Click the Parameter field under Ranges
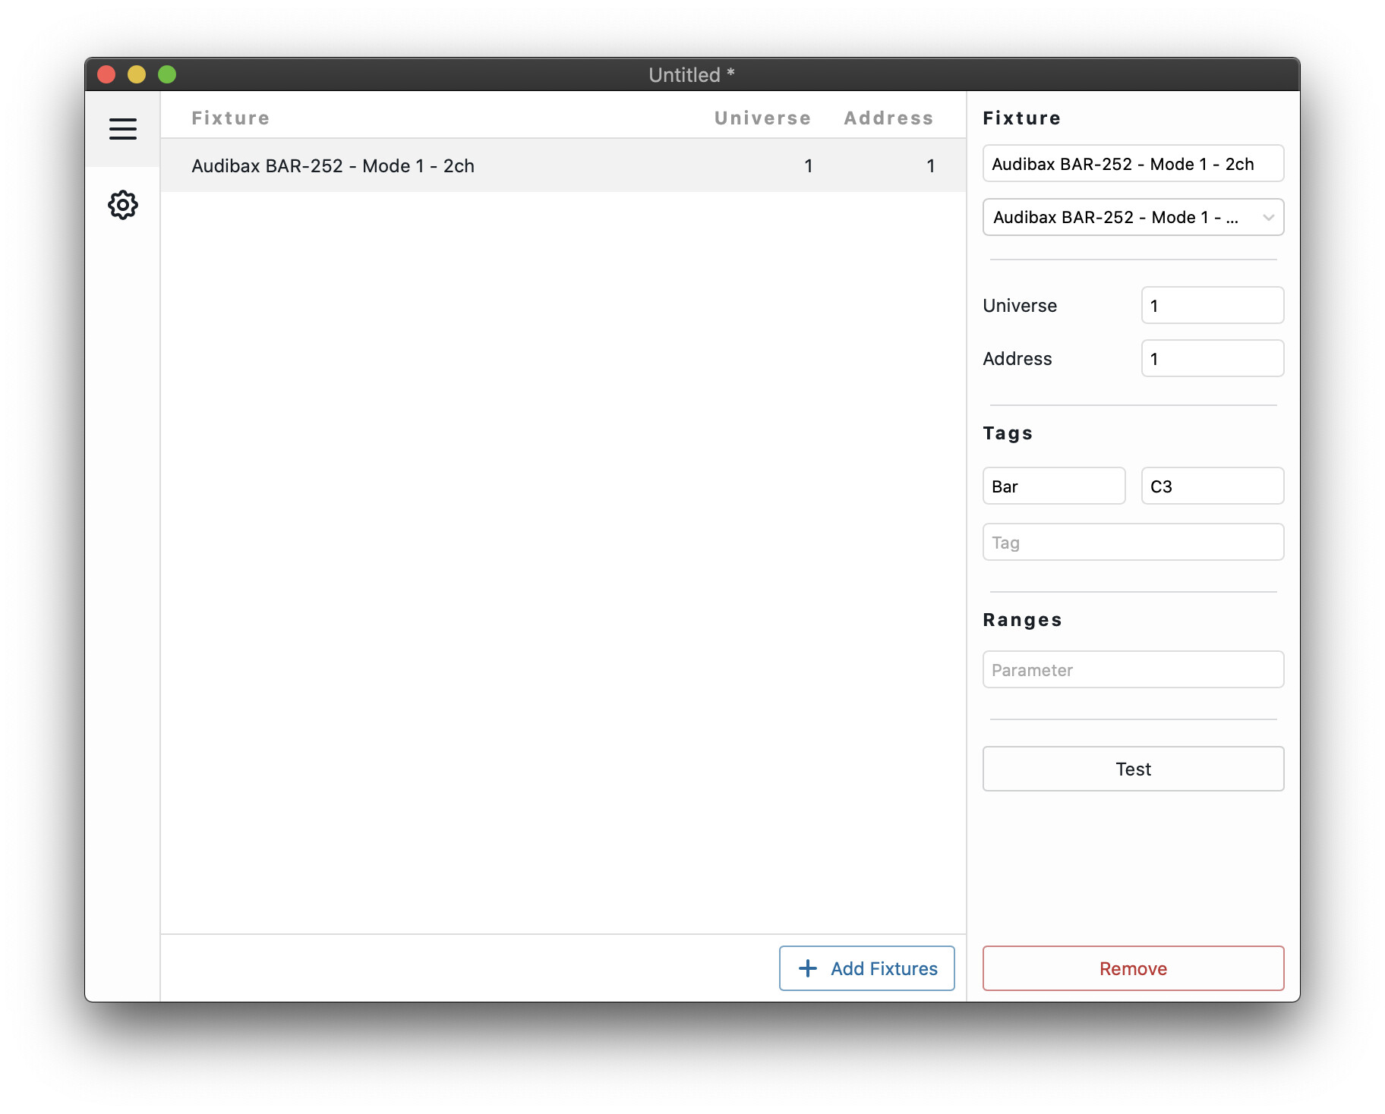1385x1114 pixels. pos(1132,670)
